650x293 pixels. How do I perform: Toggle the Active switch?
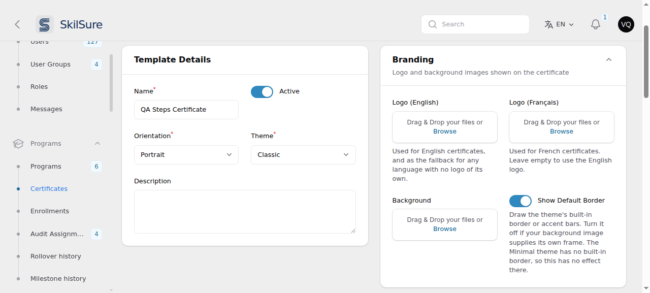[262, 91]
